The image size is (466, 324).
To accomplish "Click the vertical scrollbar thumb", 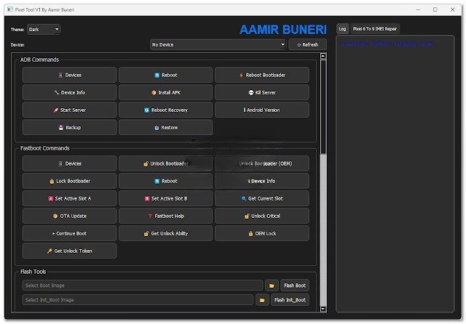I will pyautogui.click(x=323, y=107).
